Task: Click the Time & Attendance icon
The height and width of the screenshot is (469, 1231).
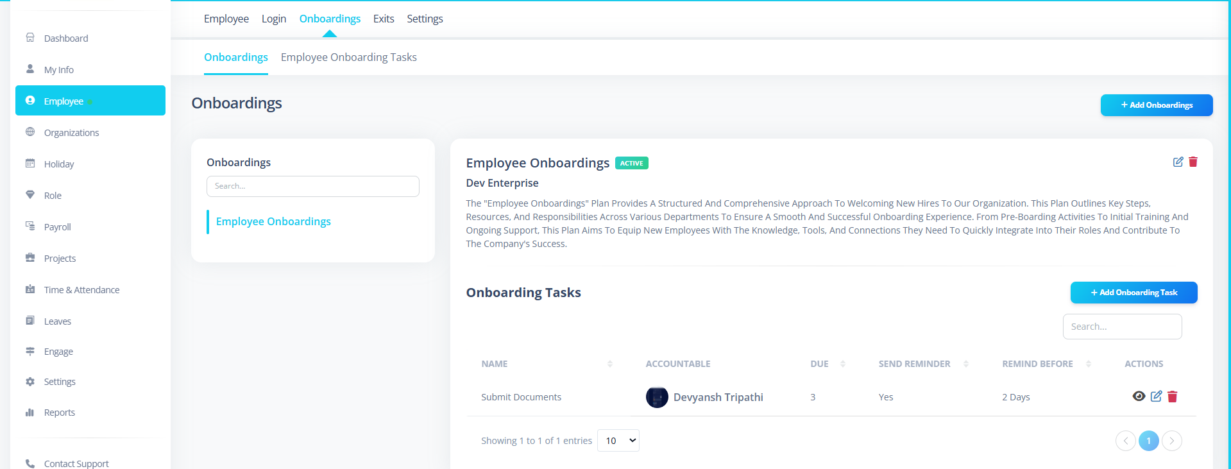Action: coord(30,289)
